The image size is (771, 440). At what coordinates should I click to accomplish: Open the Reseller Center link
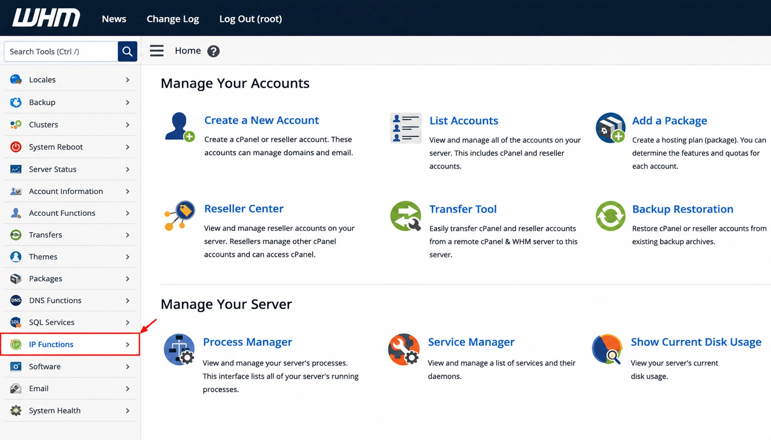click(x=244, y=209)
